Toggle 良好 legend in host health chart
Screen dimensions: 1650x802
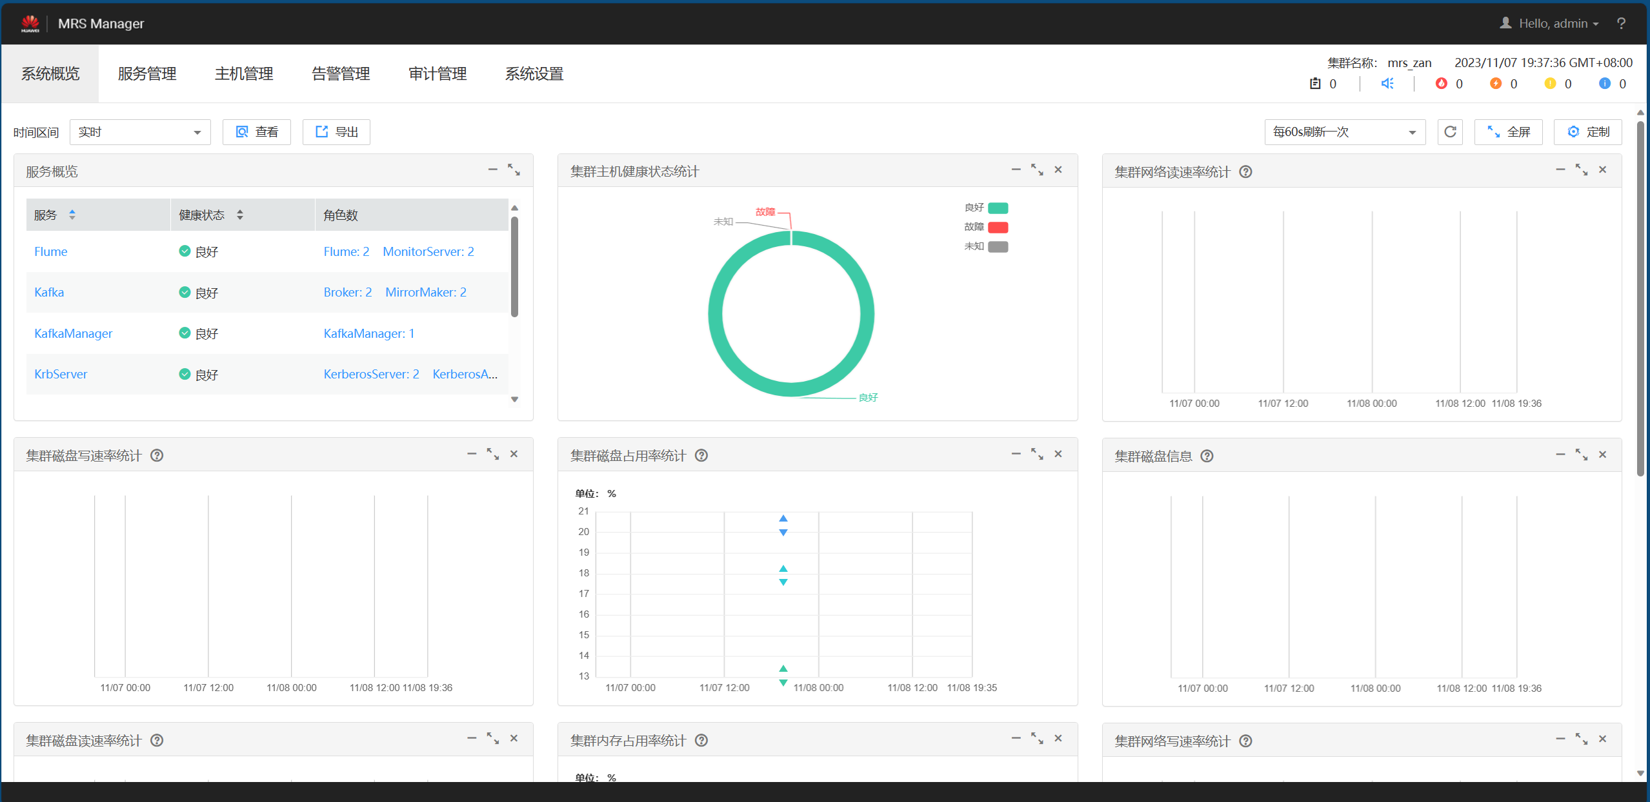point(998,208)
